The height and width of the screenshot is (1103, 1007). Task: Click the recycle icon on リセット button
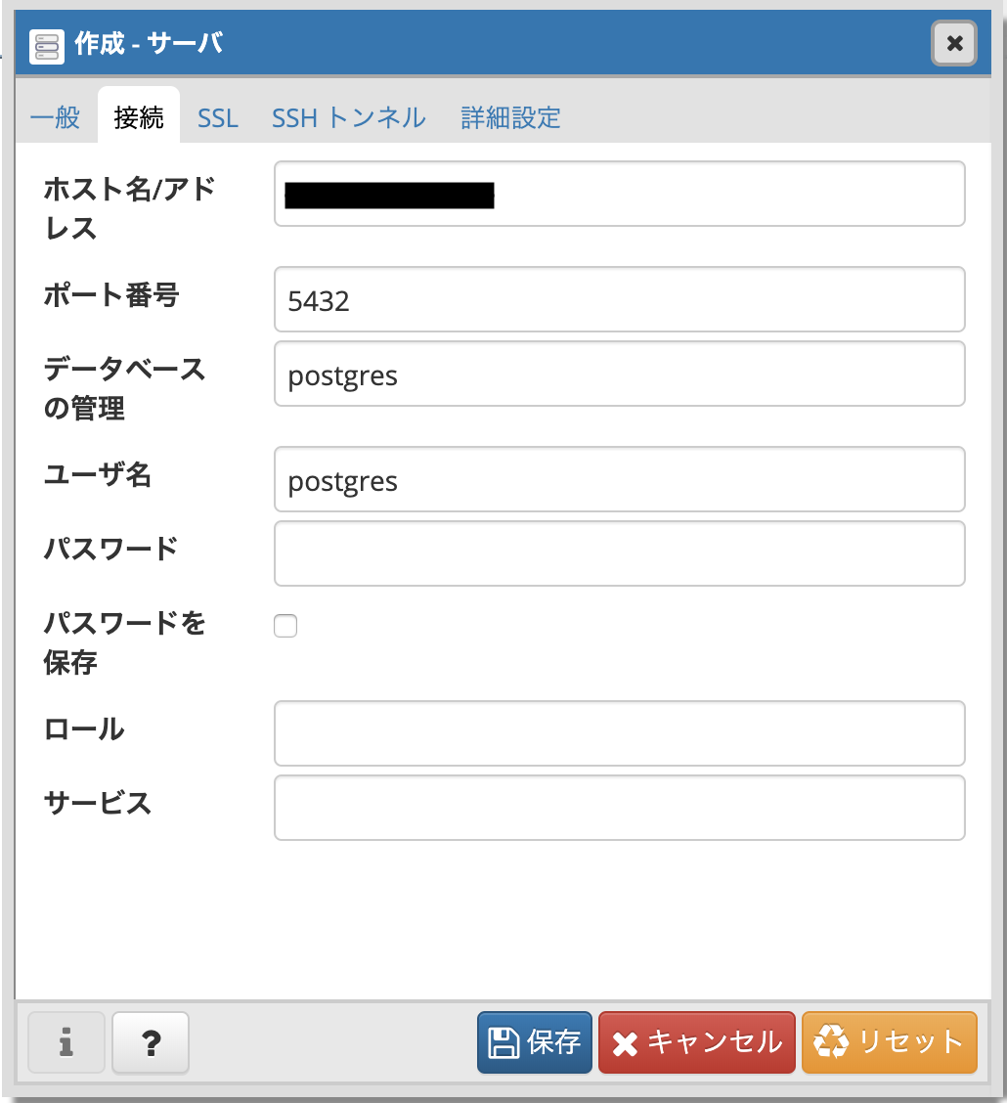coord(830,1041)
